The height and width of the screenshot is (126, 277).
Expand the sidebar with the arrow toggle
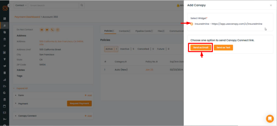9,5
